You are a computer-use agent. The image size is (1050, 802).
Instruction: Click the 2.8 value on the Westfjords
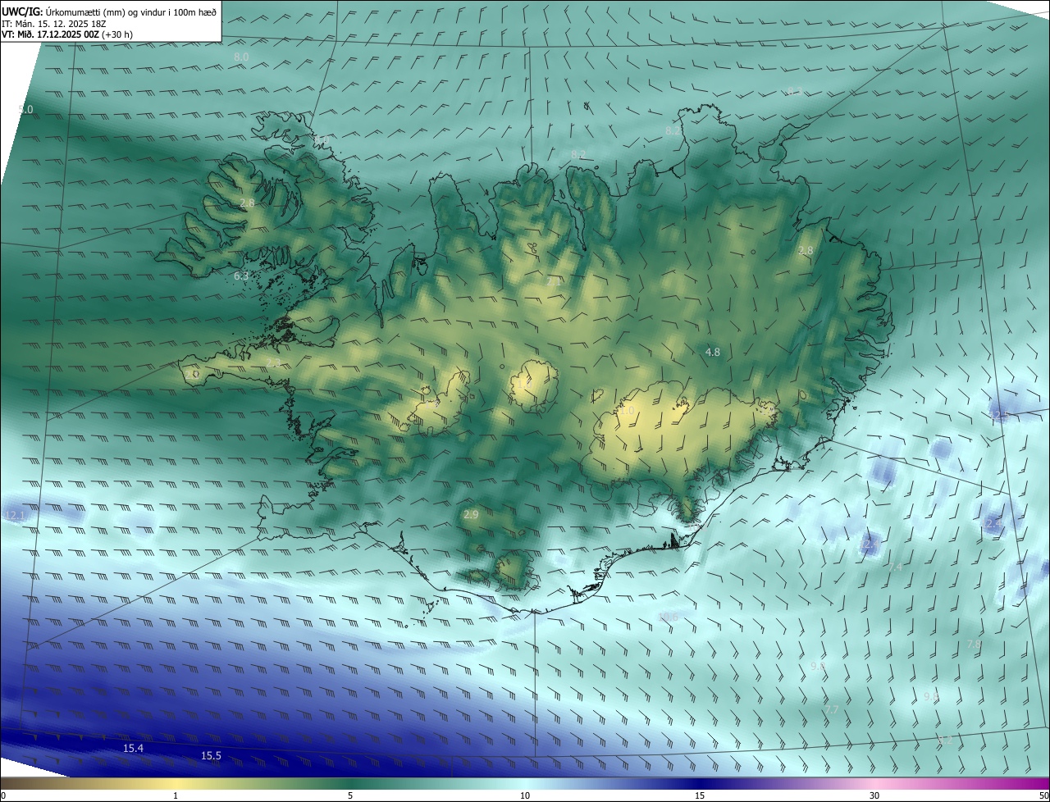click(248, 203)
